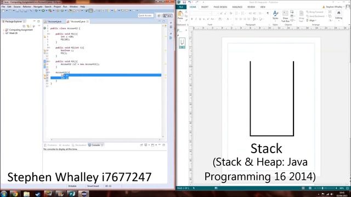Open the Refactor menu in Eclipse
This screenshot has height=197, width=351.
tap(27, 7)
